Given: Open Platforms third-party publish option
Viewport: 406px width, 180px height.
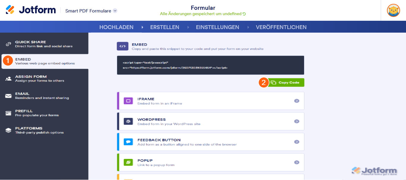Looking at the screenshot, I should (44, 130).
